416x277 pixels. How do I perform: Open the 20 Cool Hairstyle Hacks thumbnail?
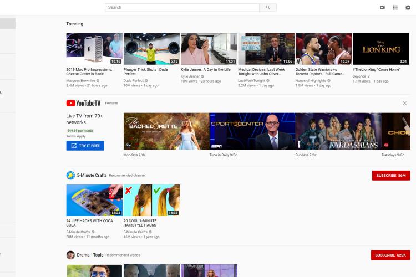pos(152,200)
